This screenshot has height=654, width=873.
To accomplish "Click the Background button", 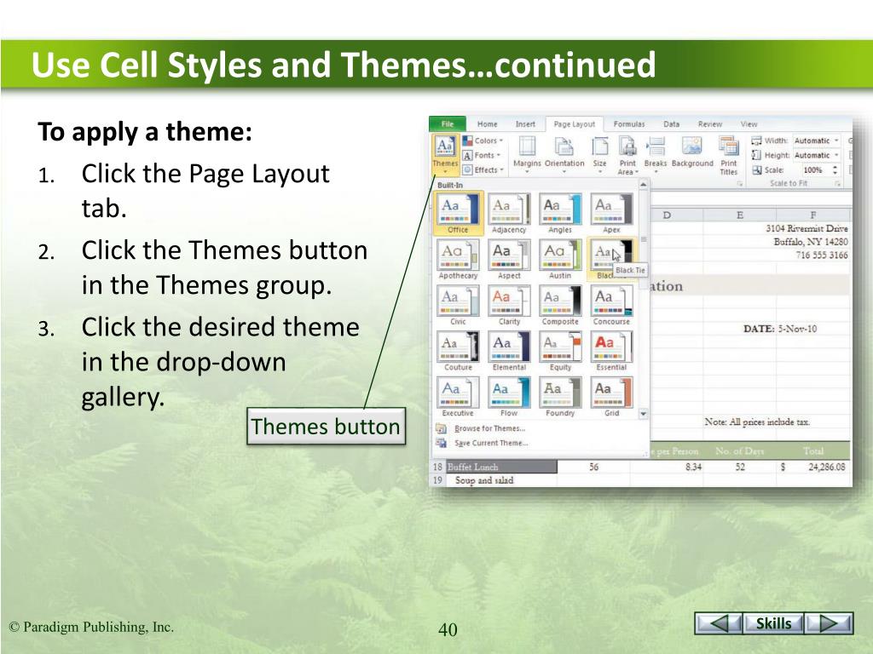I will 692,152.
